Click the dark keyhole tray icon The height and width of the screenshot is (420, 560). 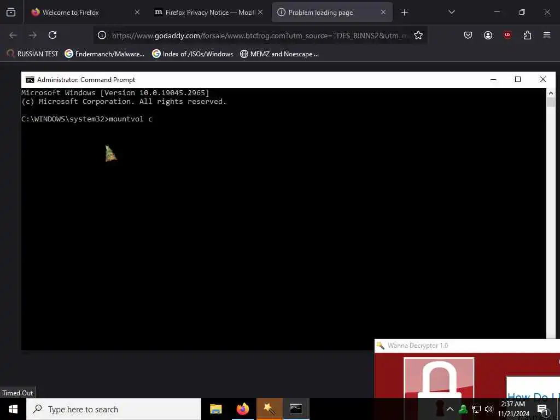point(439,408)
